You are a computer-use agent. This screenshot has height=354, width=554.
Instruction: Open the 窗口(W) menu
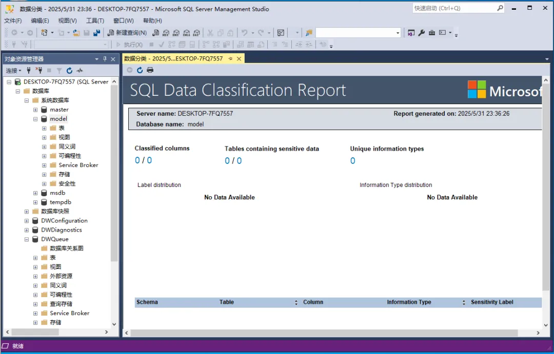coord(123,20)
